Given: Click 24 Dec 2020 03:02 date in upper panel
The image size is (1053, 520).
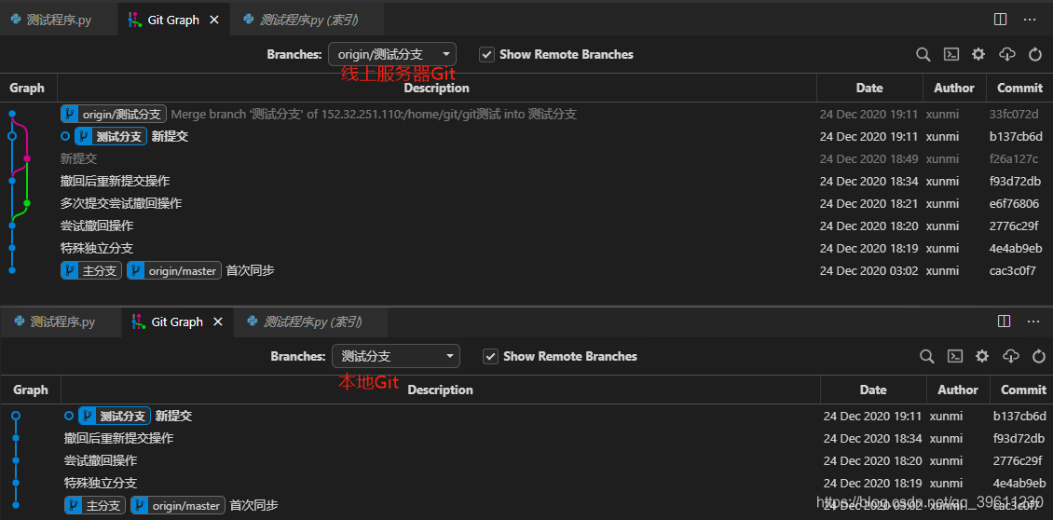Looking at the screenshot, I should (868, 271).
